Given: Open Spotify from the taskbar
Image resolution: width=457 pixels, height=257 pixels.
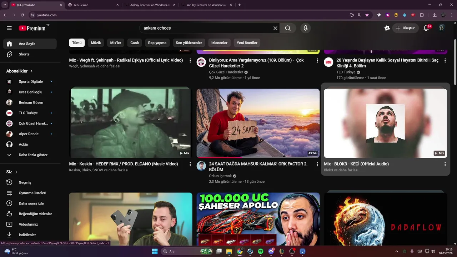Looking at the screenshot, I should [261, 251].
